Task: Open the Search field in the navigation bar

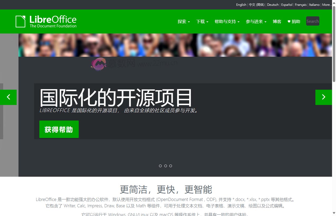Action: [312, 21]
